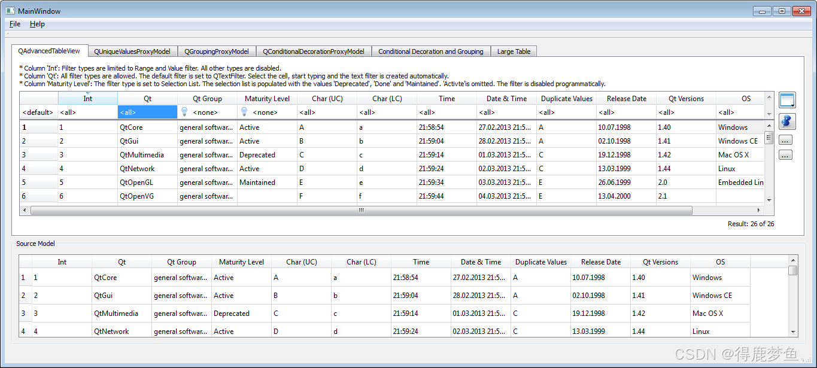This screenshot has height=368, width=817.
Task: Sort by Qt Versions header in upper table
Action: point(686,99)
